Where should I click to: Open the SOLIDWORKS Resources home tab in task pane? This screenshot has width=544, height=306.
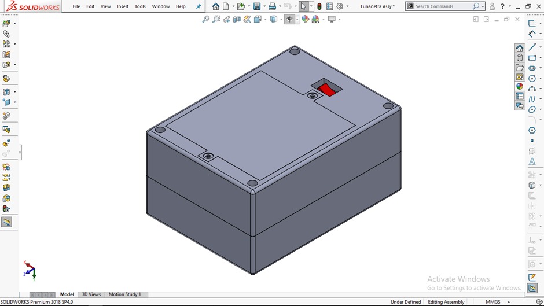[519, 48]
